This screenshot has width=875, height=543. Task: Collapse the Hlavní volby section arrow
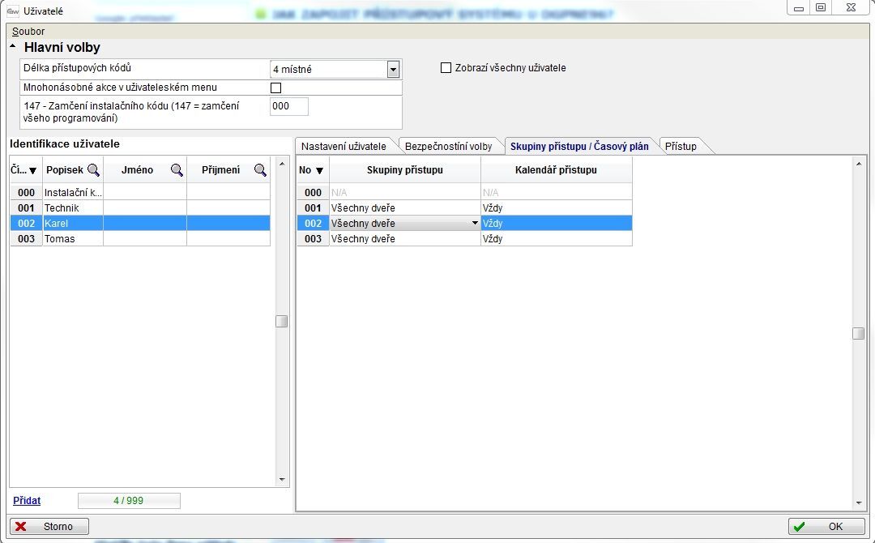click(13, 47)
